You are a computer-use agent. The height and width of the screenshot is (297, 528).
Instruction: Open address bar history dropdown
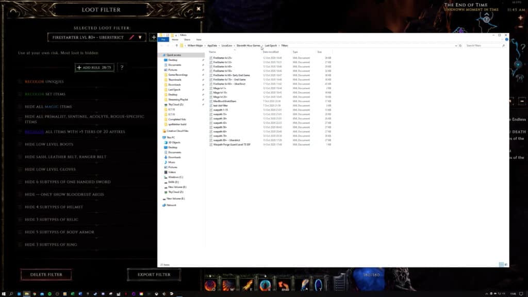(x=456, y=45)
